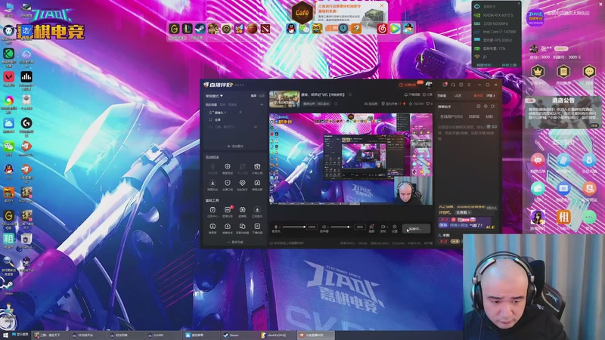Open the League of Legends launcher icon
The width and height of the screenshot is (605, 340).
tap(187, 29)
